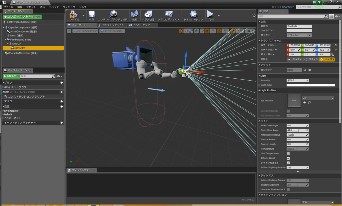Start Simulation from toolbar

(x=193, y=16)
